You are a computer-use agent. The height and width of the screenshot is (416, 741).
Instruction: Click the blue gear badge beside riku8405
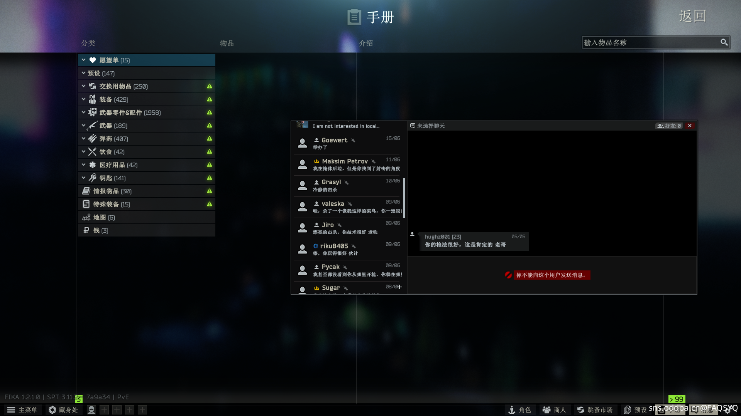click(316, 246)
